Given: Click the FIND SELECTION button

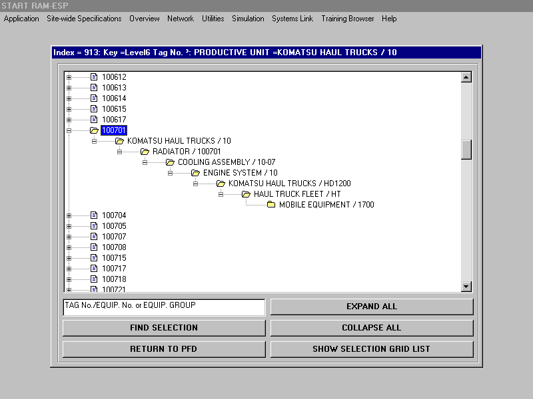Looking at the screenshot, I should tap(164, 328).
